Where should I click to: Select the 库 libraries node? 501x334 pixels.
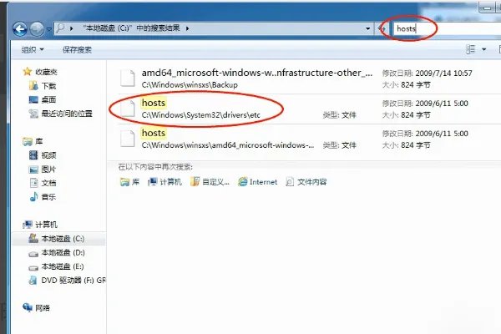(x=33, y=141)
